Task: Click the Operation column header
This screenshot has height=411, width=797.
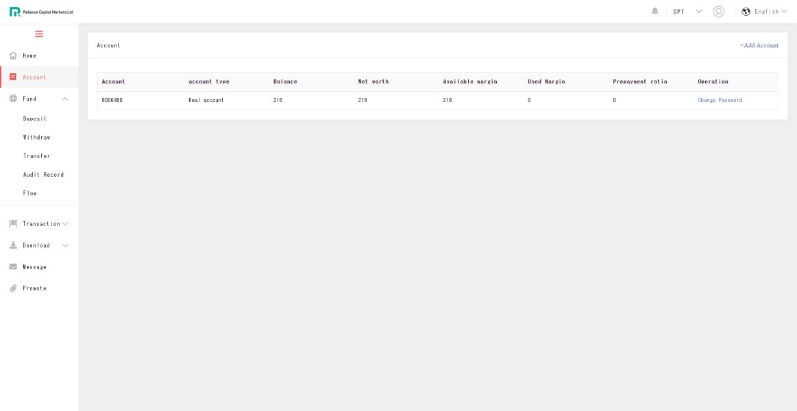Action: click(x=713, y=82)
